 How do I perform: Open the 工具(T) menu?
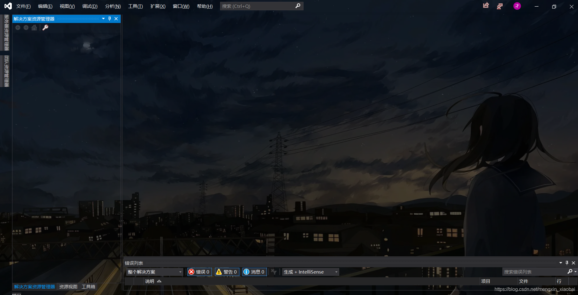coord(135,6)
